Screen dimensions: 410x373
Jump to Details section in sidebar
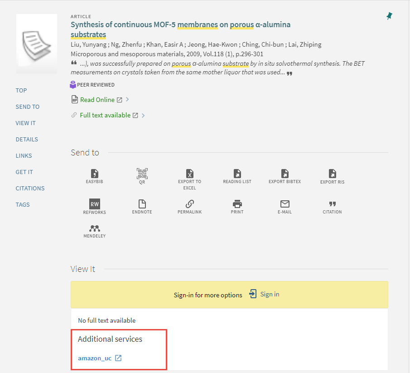(27, 139)
